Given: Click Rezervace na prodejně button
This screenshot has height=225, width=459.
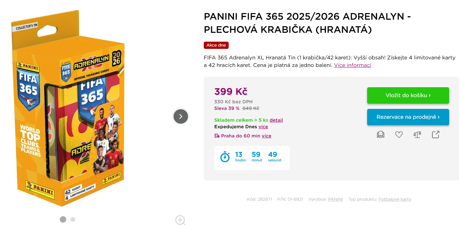Looking at the screenshot, I should [408, 117].
